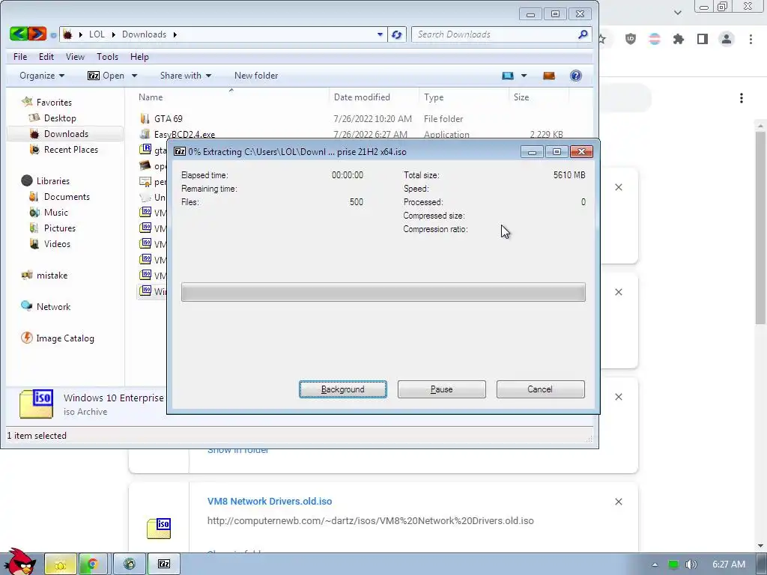Image resolution: width=767 pixels, height=575 pixels.
Task: Click New folder button
Action: (x=256, y=76)
